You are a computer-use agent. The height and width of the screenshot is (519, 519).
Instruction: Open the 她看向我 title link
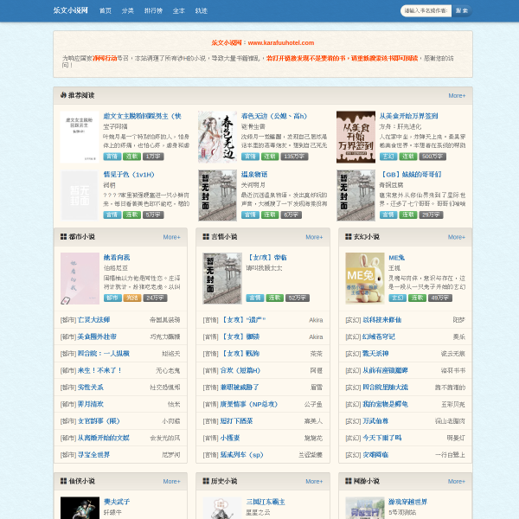click(117, 258)
